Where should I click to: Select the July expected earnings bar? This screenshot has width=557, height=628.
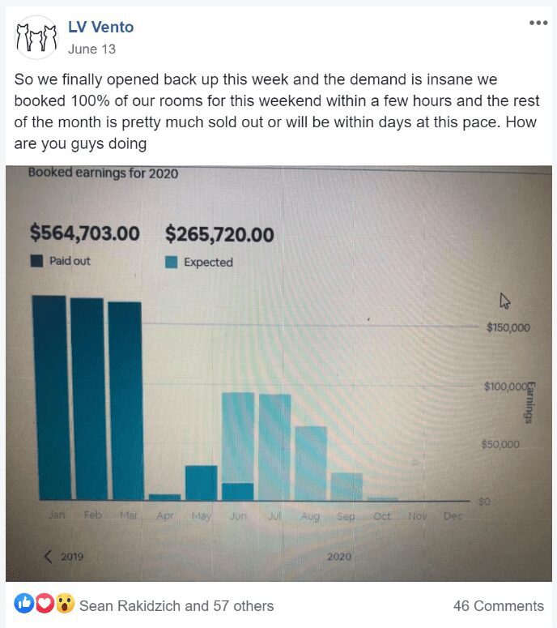275,447
